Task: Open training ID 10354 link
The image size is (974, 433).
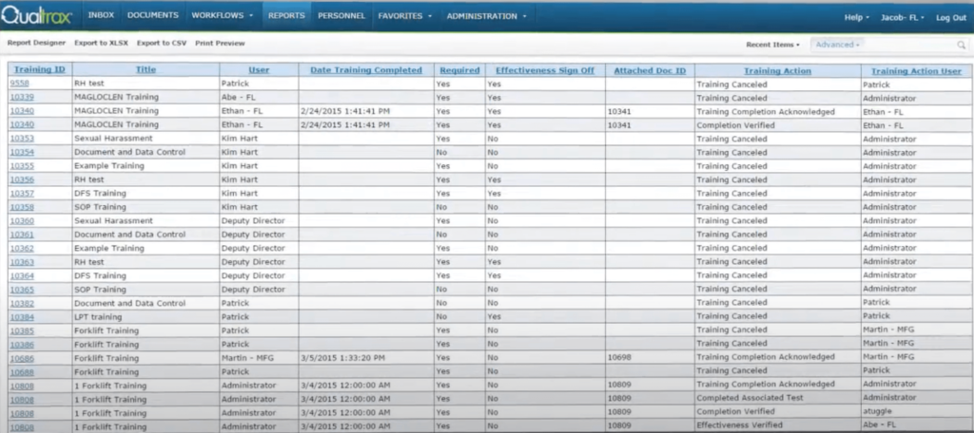Action: [x=22, y=152]
